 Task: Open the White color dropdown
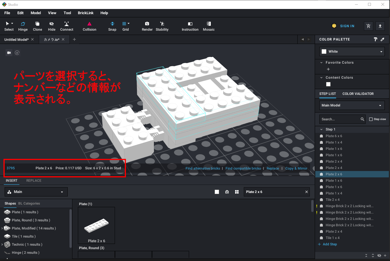(x=352, y=52)
